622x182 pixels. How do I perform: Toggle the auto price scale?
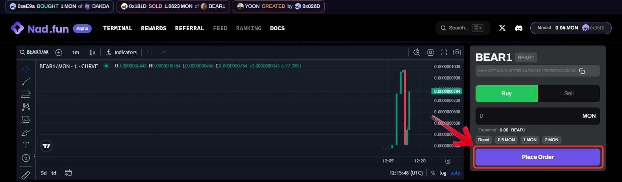tap(455, 173)
